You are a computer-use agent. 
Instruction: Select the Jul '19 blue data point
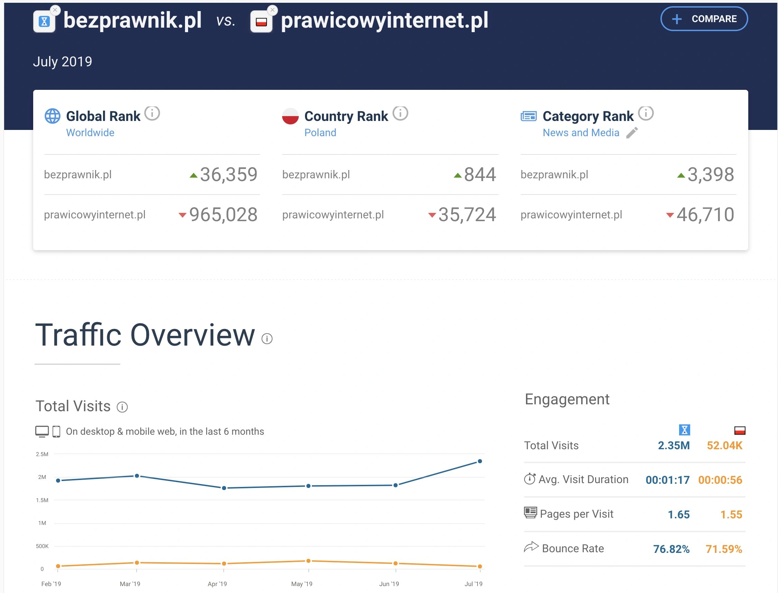(x=480, y=461)
